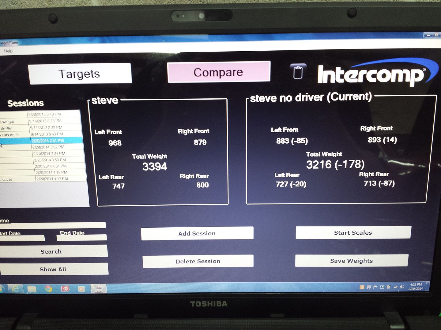Click the Search button under date fields
Viewport: 441px width, 330px height.
point(51,251)
